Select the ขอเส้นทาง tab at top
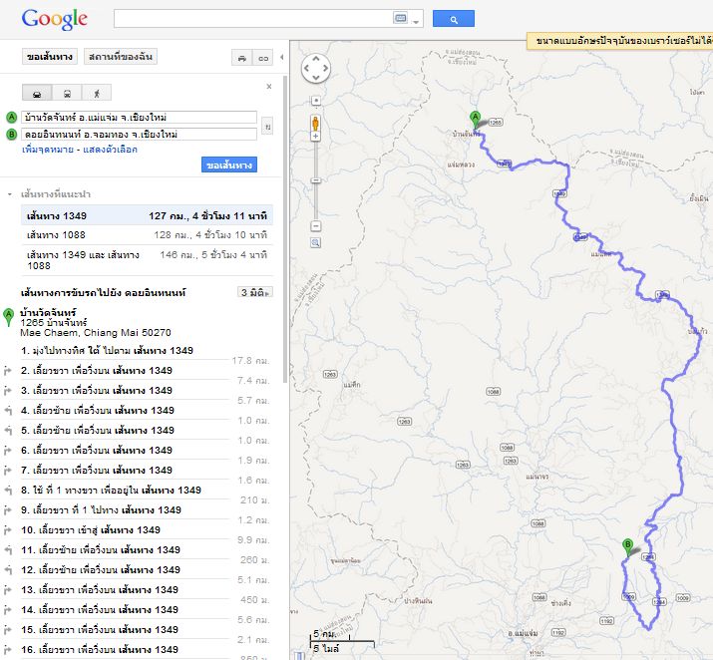This screenshot has height=660, width=713. [48, 57]
